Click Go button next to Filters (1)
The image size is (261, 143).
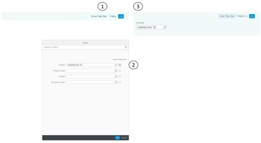pos(252,16)
